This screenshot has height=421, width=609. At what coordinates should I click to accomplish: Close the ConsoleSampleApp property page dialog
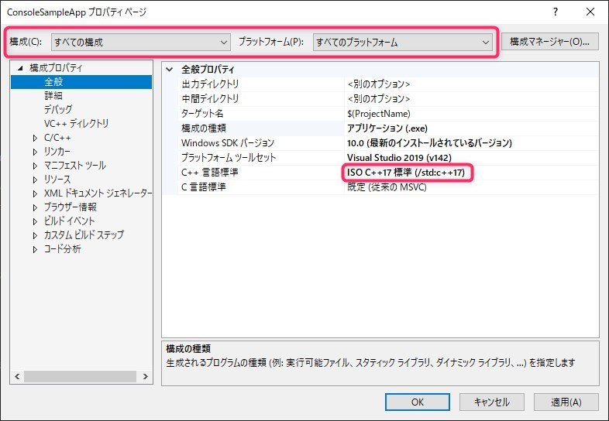point(590,12)
